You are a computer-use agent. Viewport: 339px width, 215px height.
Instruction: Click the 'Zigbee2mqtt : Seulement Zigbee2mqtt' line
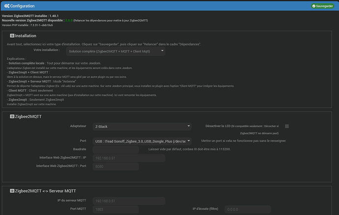[35, 99]
